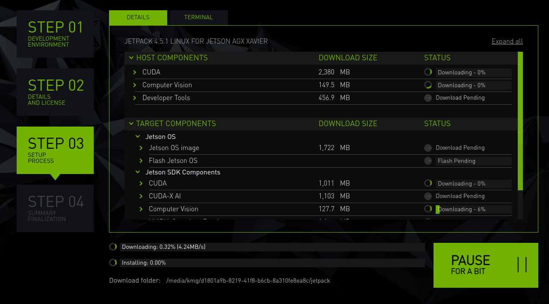Click the Computer Vision Downloading 6% progress bar

coord(474,209)
